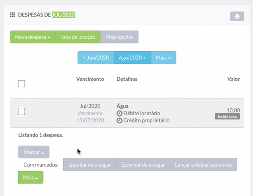The height and width of the screenshot is (196, 253).
Task: Click the grid icon beside DESPESAS DE
Action: pyautogui.click(x=12, y=15)
